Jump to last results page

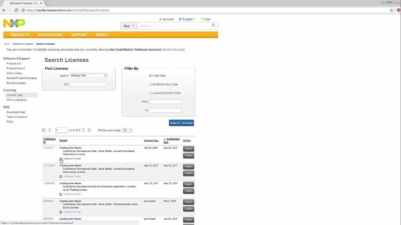click(89, 130)
